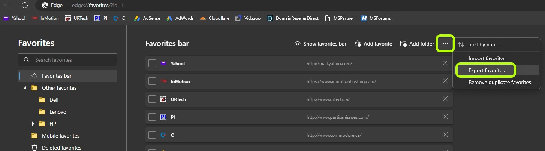Viewport: 545px width, 151px height.
Task: Click Show favorites bar button
Action: [x=320, y=44]
